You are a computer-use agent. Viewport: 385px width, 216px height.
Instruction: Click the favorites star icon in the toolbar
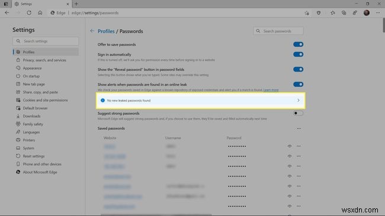point(332,13)
